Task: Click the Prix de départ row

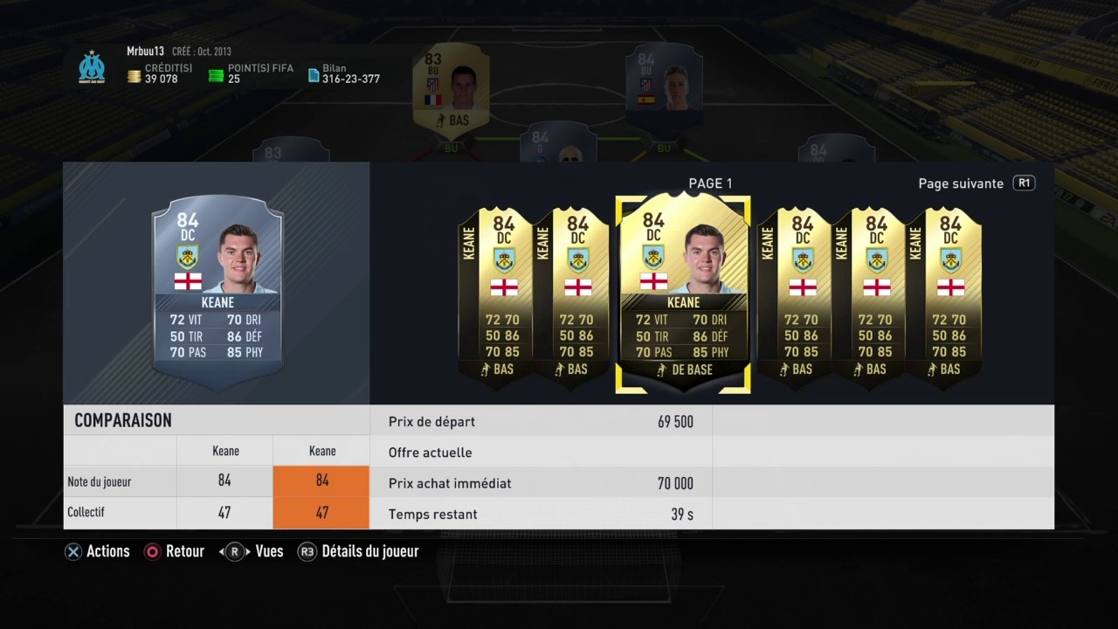Action: tap(541, 422)
